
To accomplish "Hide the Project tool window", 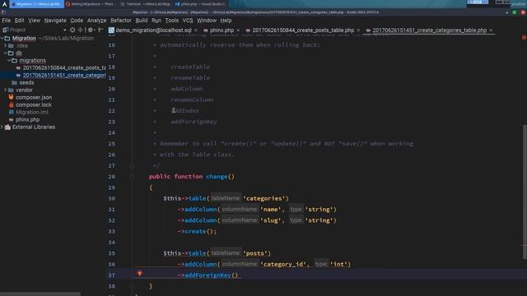I will click(x=100, y=30).
